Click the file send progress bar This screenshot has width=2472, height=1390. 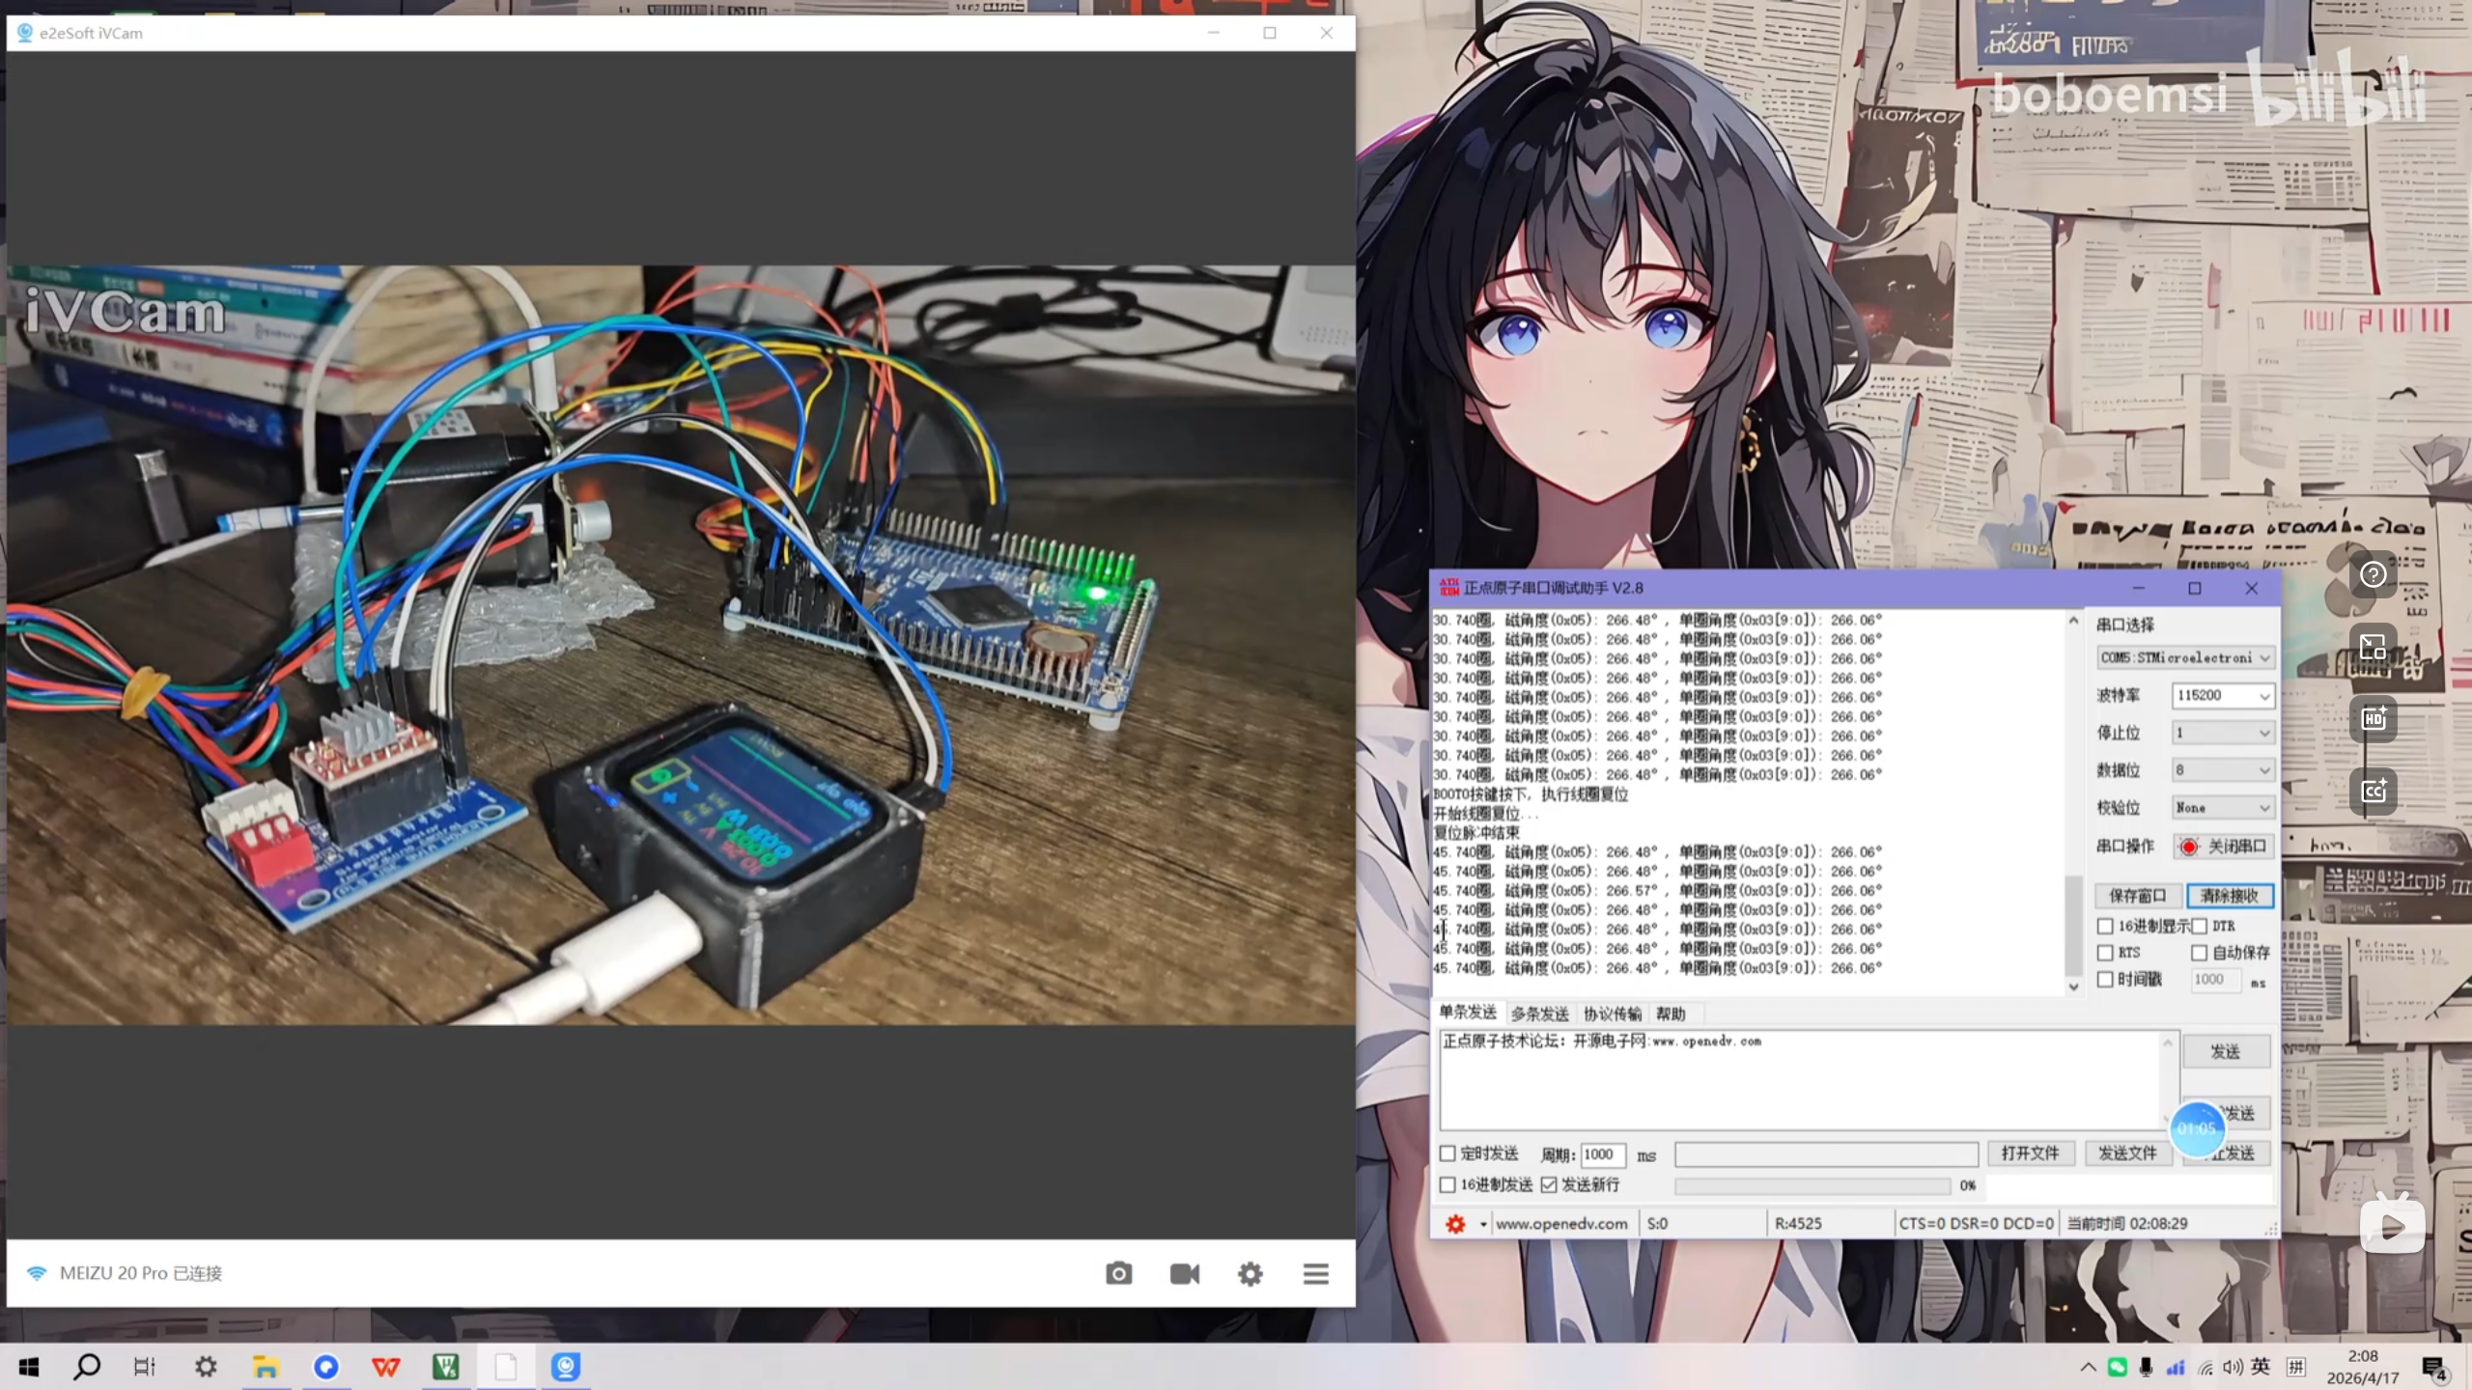tap(1812, 1185)
